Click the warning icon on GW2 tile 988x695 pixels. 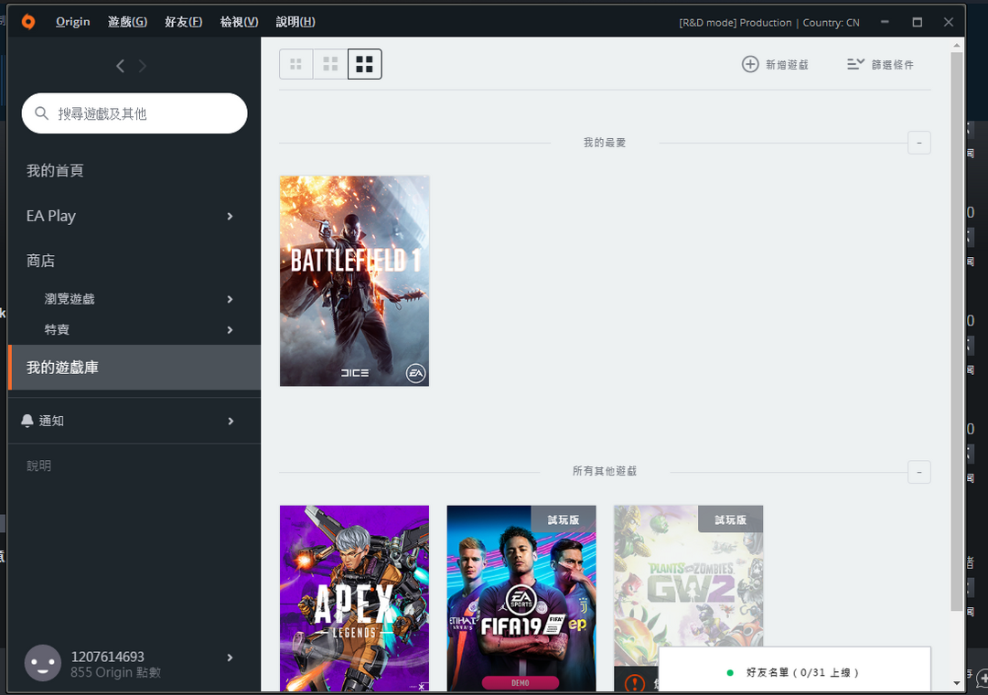pyautogui.click(x=635, y=682)
